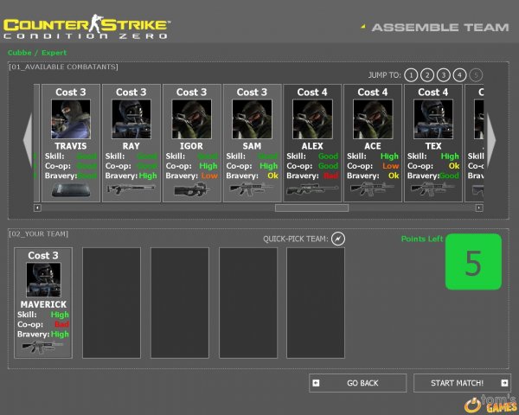519x415 pixels.
Task: Select Ace's portrait
Action: tap(373, 119)
